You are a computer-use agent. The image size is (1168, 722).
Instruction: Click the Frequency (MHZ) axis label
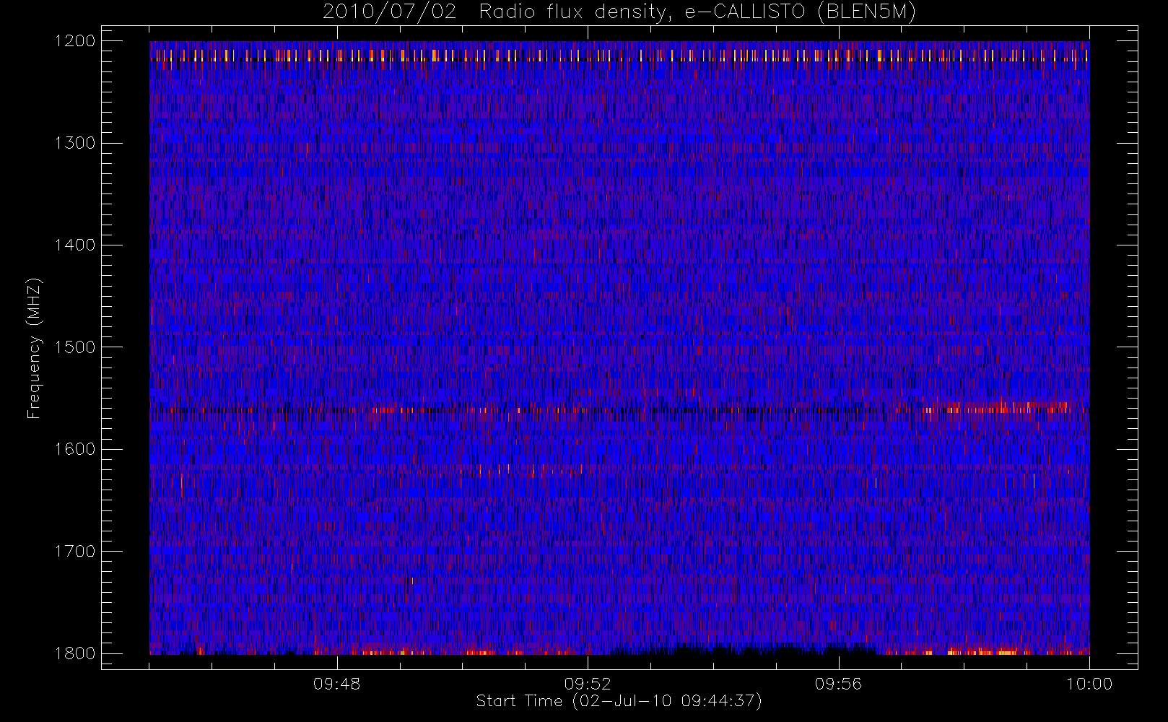(33, 348)
